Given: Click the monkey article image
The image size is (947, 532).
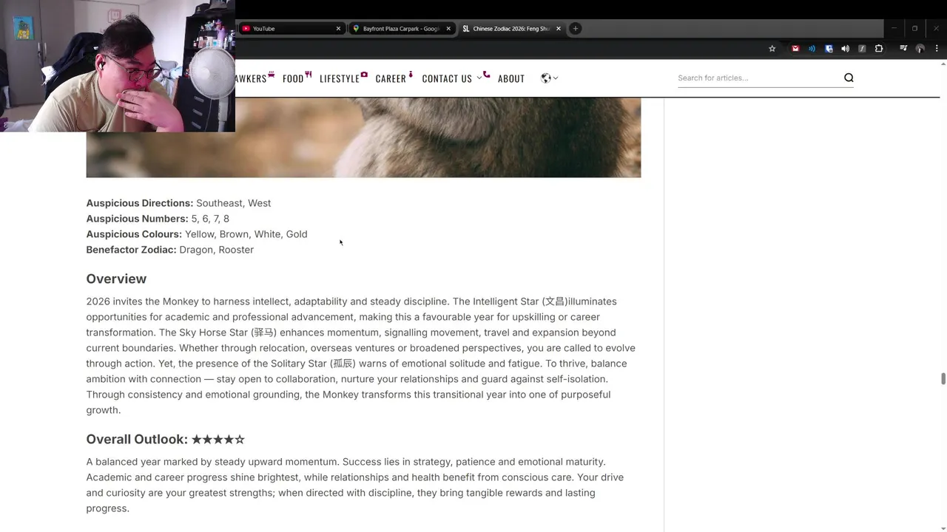Looking at the screenshot, I should click(363, 137).
